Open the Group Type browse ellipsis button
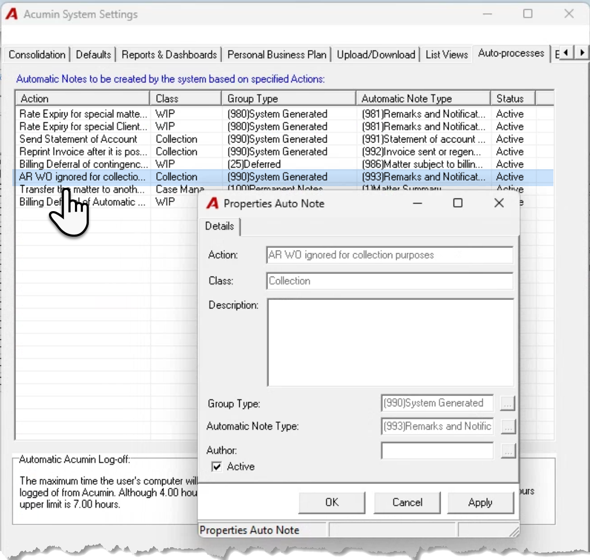Image resolution: width=590 pixels, height=560 pixels. pyautogui.click(x=508, y=403)
